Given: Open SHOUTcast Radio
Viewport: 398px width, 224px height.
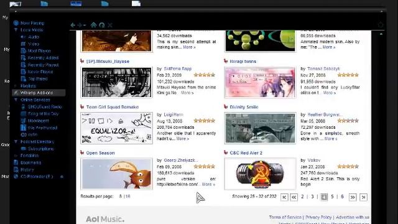Looking at the screenshot, I should pos(45,106).
